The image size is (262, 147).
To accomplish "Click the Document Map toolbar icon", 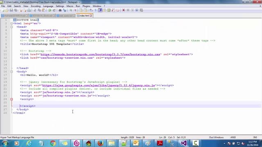I will point(109,10).
